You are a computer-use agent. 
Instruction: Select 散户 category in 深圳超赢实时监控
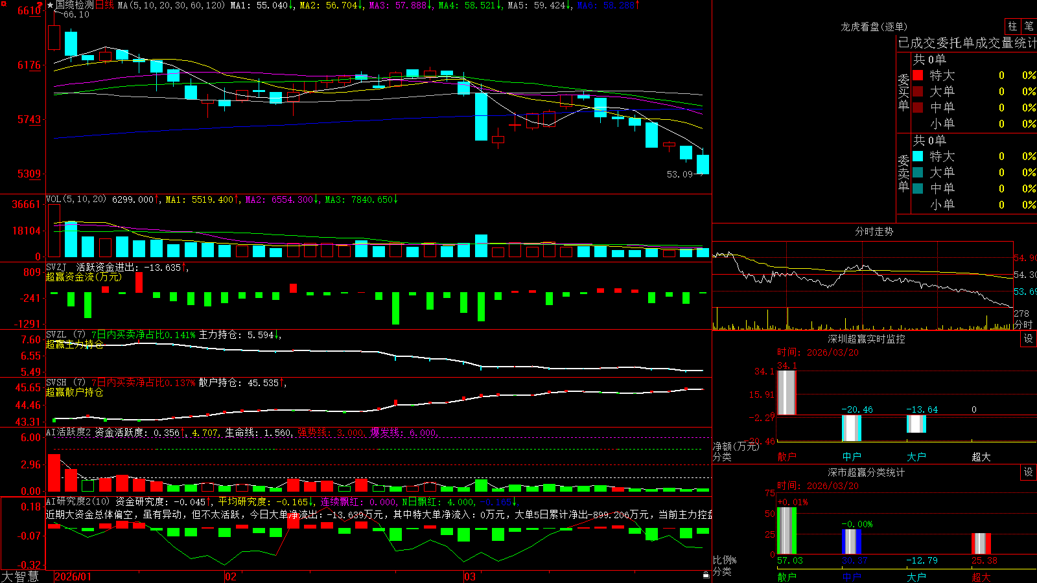(x=786, y=457)
